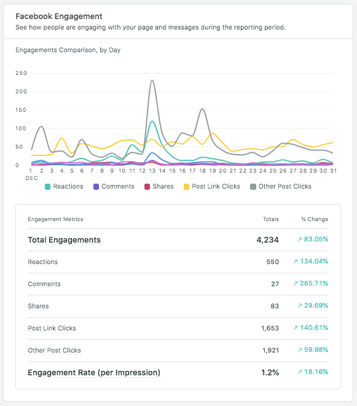Toggle the Other Post Clicks legend label
The height and width of the screenshot is (406, 357).
(x=284, y=187)
